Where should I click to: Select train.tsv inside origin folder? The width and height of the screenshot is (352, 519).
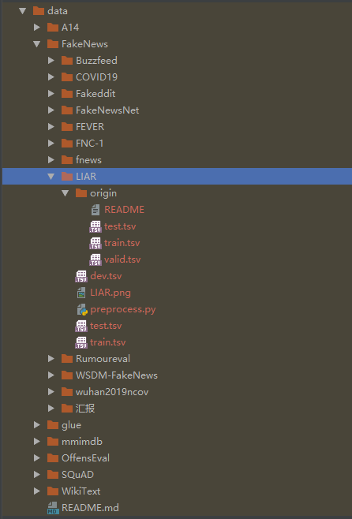pos(122,243)
